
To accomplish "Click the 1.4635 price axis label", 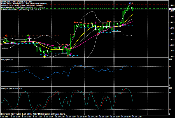I will pyautogui.click(x=172, y=56).
